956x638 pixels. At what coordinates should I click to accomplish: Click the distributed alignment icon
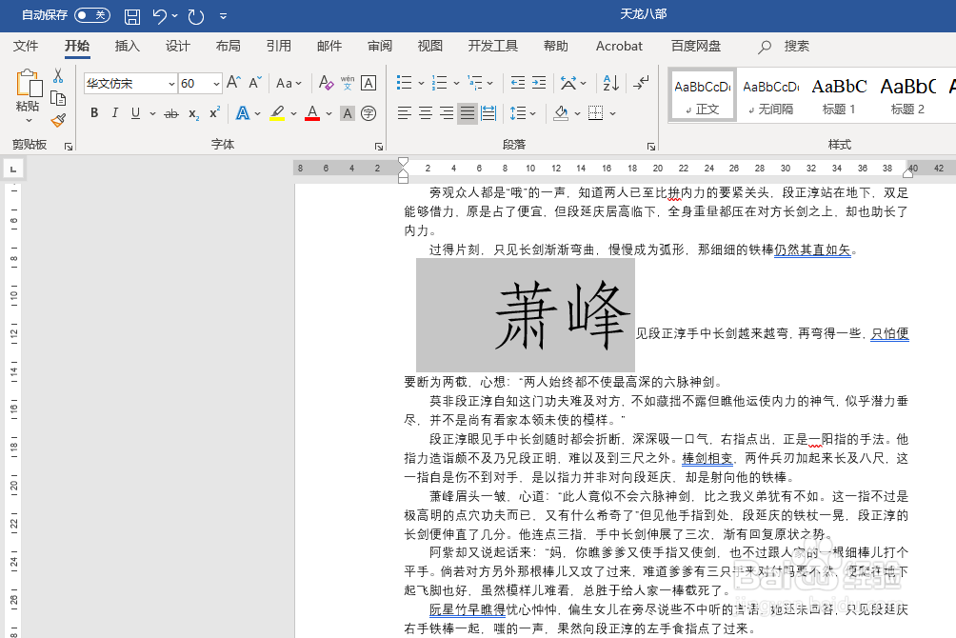(x=488, y=113)
